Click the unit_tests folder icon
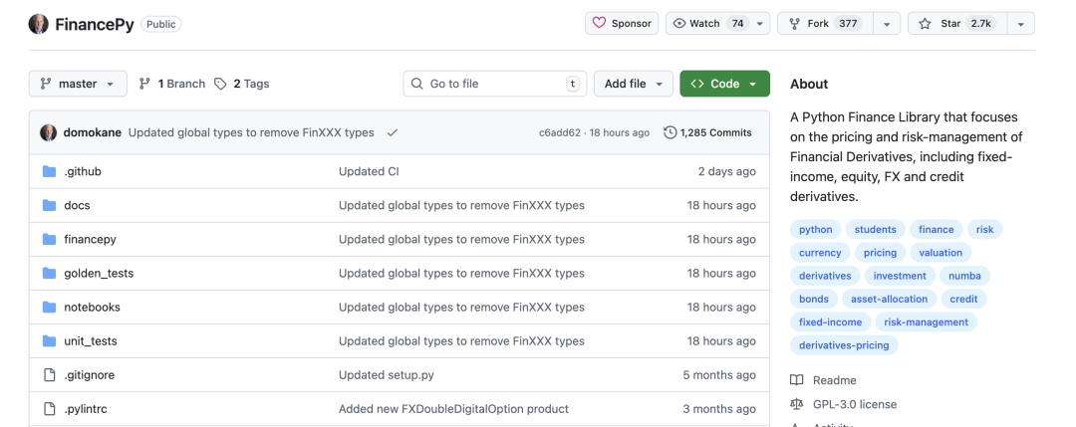The height and width of the screenshot is (427, 1076). [49, 340]
